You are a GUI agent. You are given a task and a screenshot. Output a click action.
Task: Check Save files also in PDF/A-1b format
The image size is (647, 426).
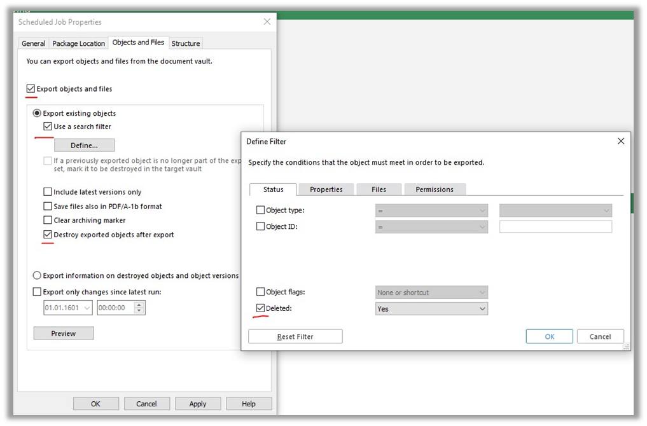pyautogui.click(x=48, y=206)
